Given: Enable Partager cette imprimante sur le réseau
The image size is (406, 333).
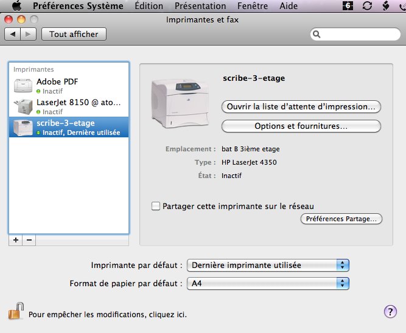Looking at the screenshot, I should click(x=156, y=206).
